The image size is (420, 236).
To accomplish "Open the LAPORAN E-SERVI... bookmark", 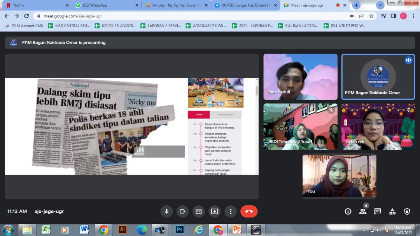I will point(160,26).
